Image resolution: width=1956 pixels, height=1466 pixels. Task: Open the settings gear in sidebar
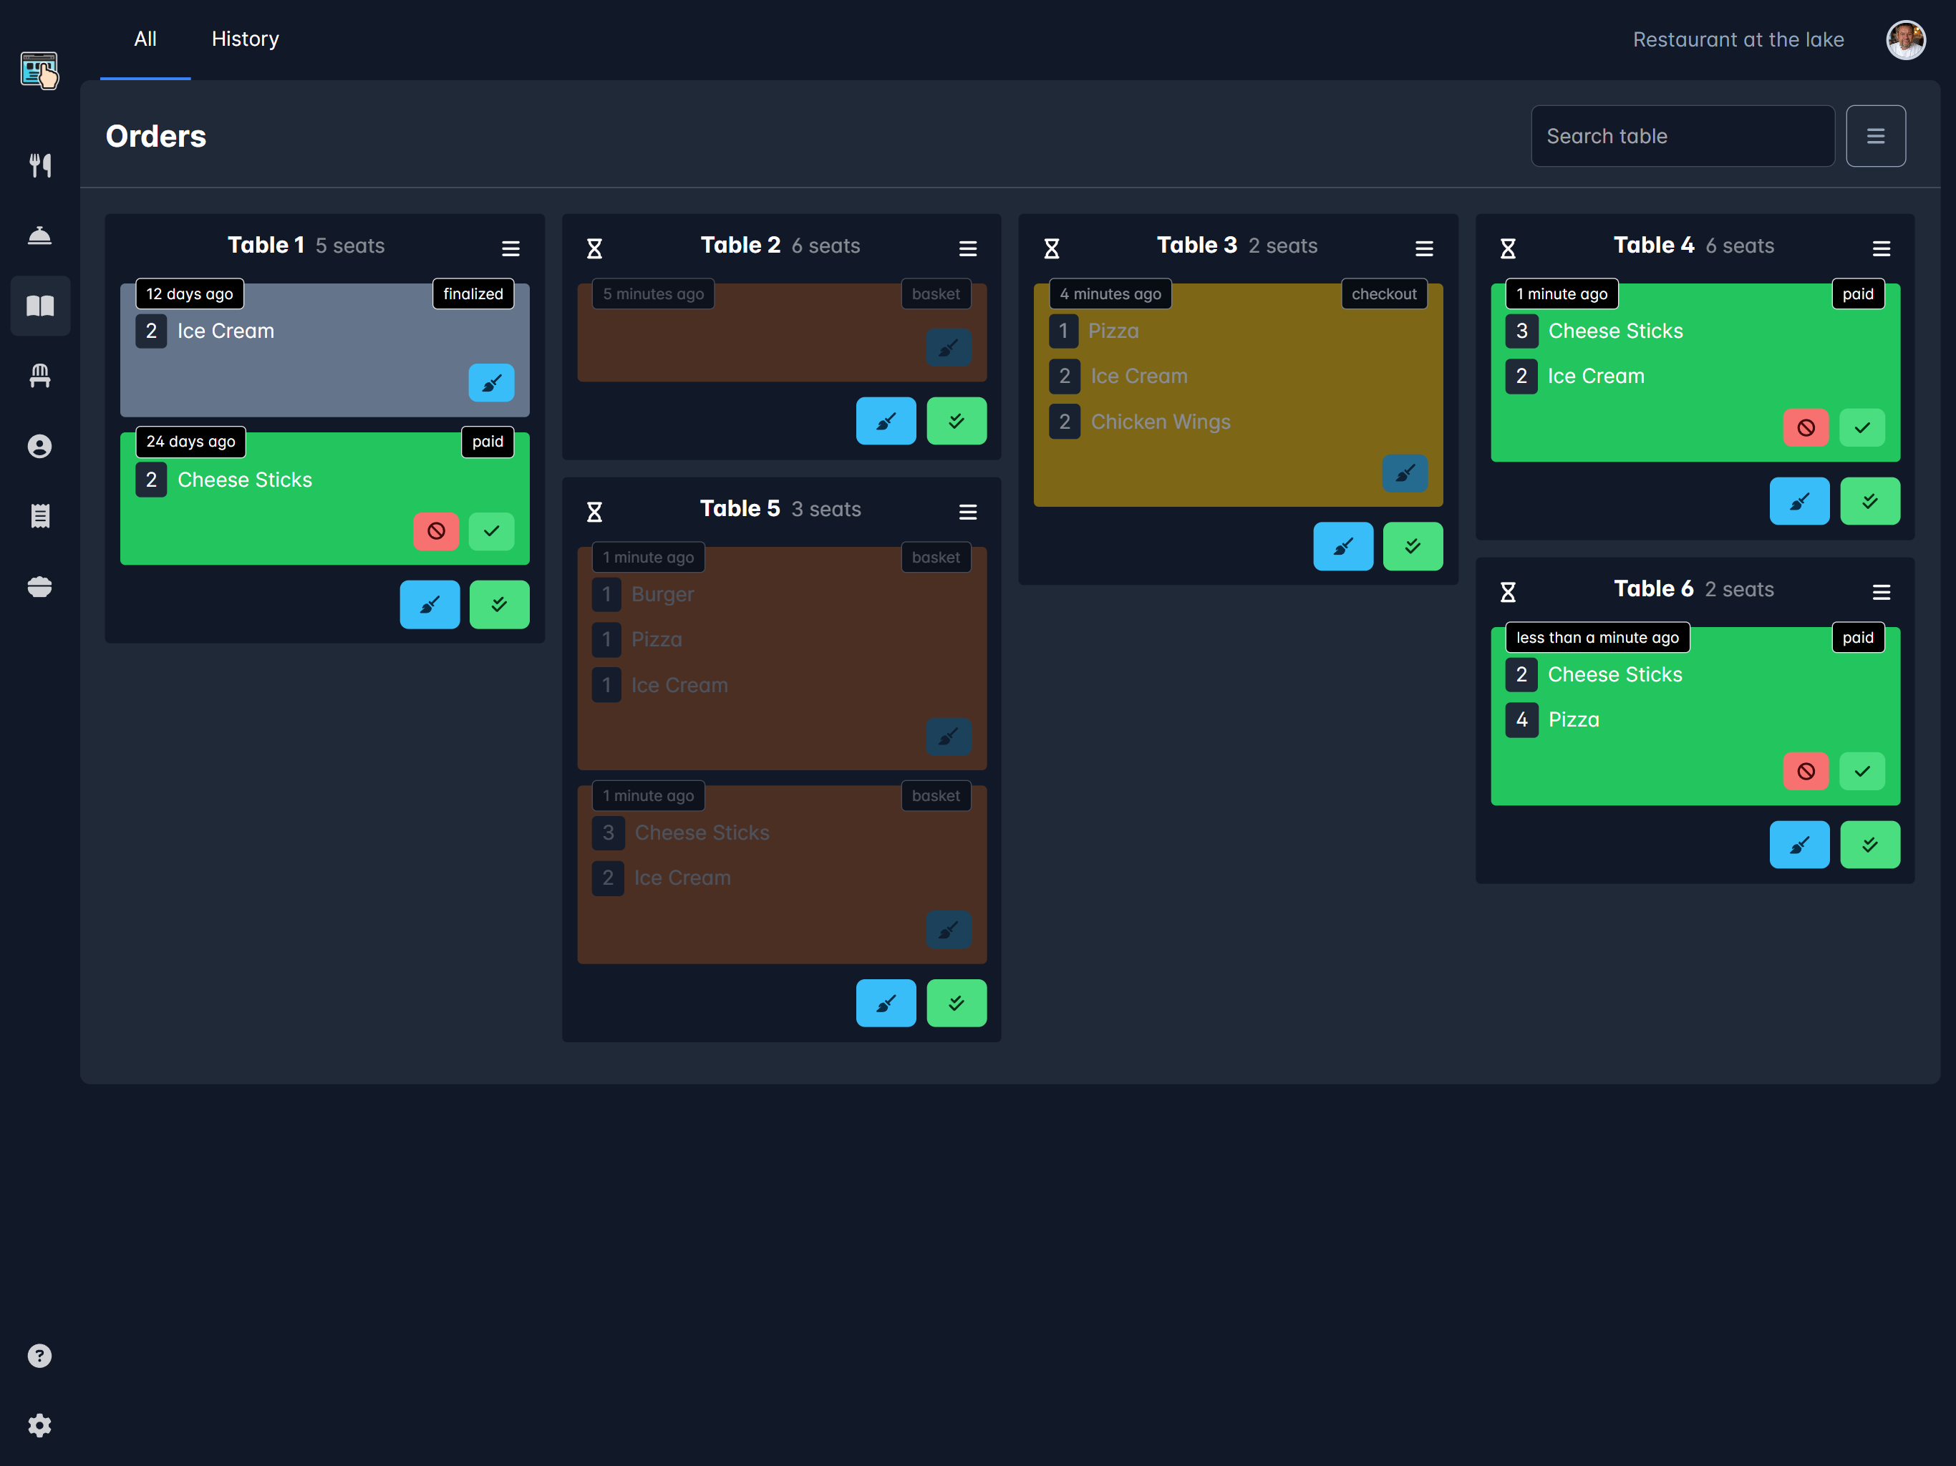40,1426
